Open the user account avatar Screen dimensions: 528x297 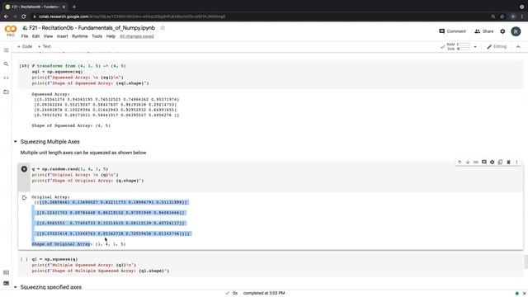(x=516, y=31)
